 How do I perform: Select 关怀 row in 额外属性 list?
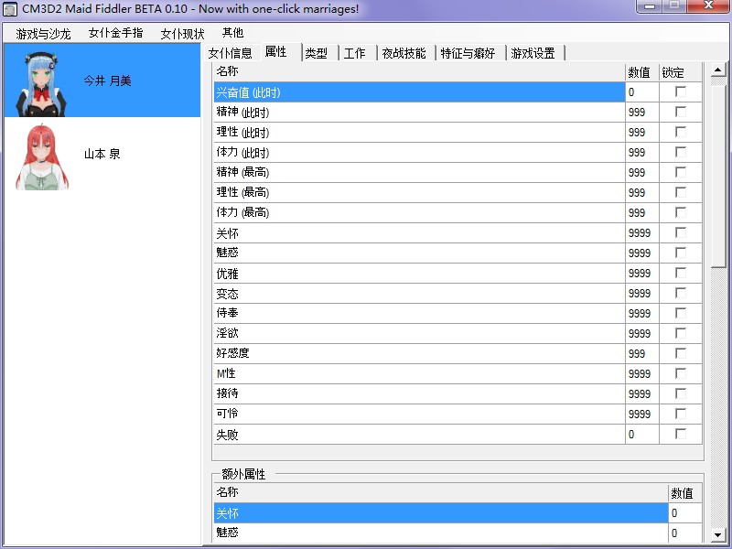click(x=441, y=513)
